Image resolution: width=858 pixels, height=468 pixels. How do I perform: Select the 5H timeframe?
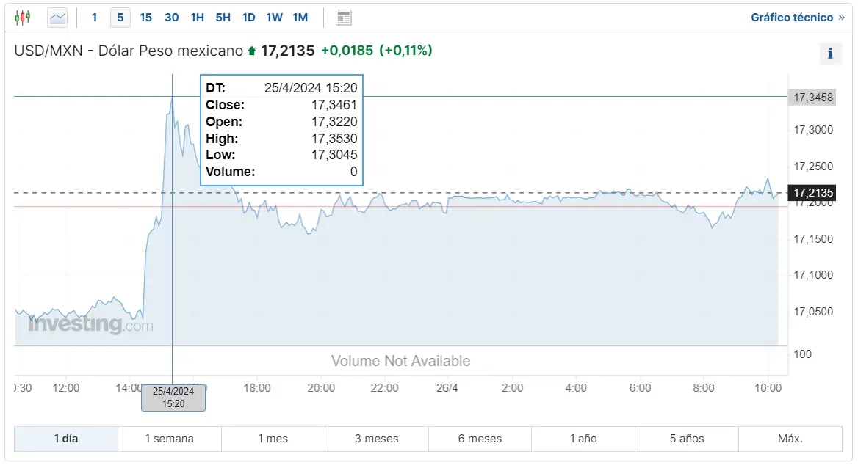pos(223,17)
